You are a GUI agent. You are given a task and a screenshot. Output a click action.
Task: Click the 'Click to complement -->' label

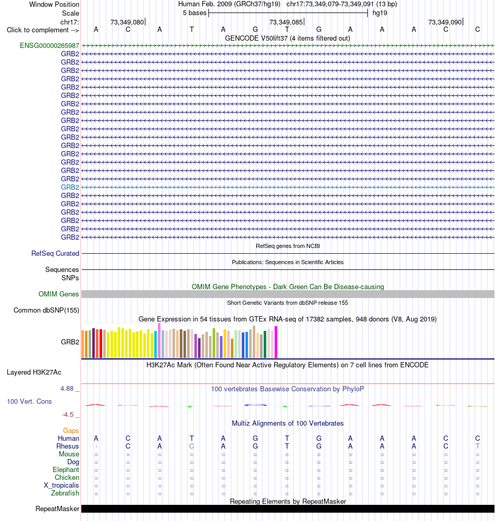[x=43, y=30]
